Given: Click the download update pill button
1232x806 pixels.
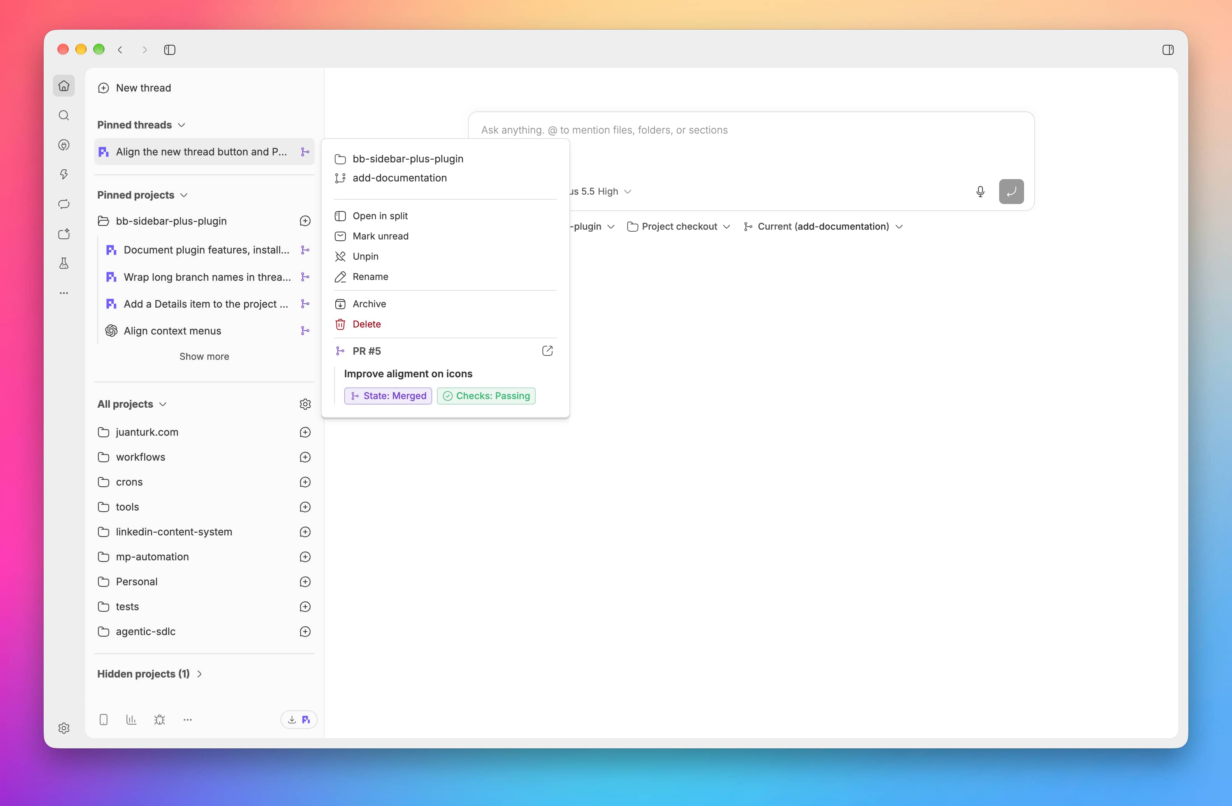Looking at the screenshot, I should (x=299, y=720).
